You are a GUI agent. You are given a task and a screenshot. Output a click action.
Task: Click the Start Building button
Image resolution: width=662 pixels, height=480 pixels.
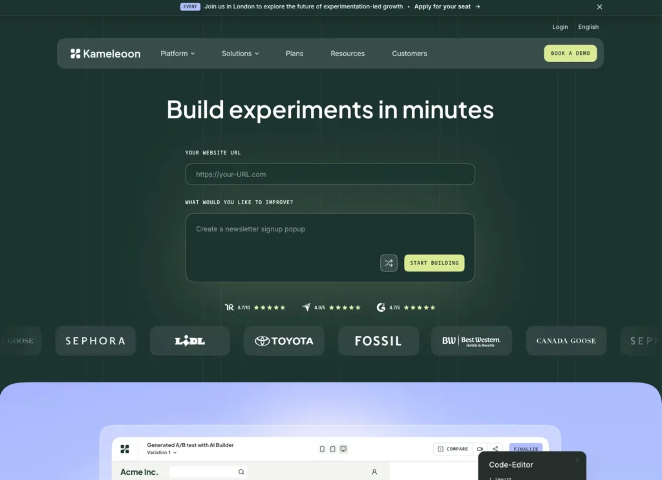tap(434, 263)
